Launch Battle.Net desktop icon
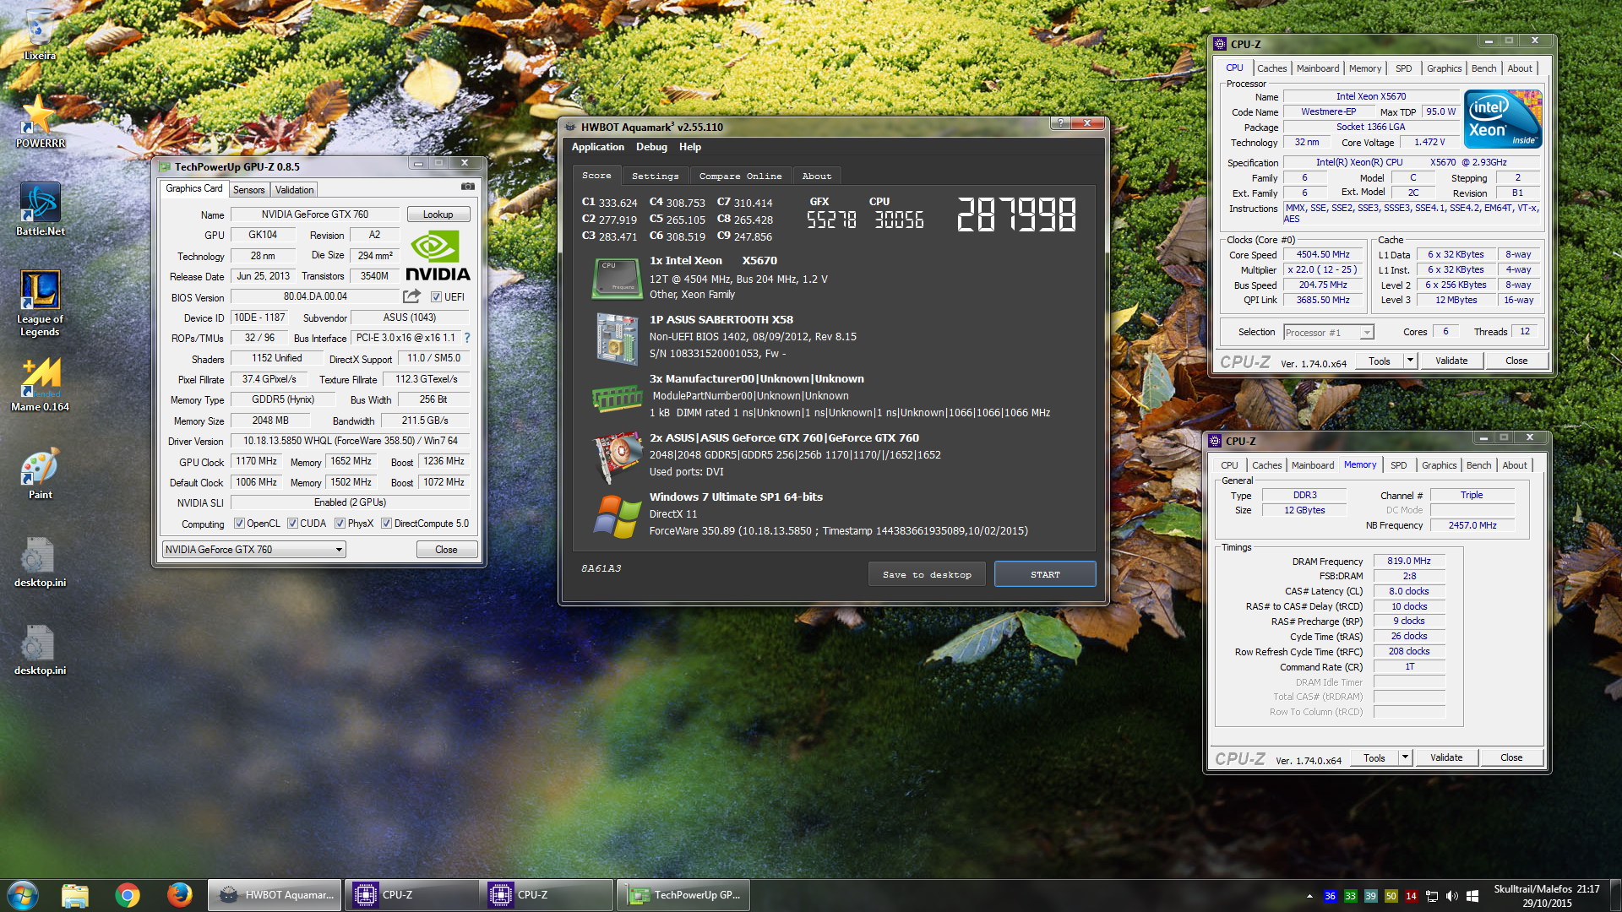The image size is (1622, 912). 40,209
